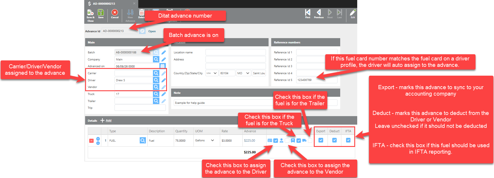
Task: Click Company field showing Main
Action: tap(134, 59)
